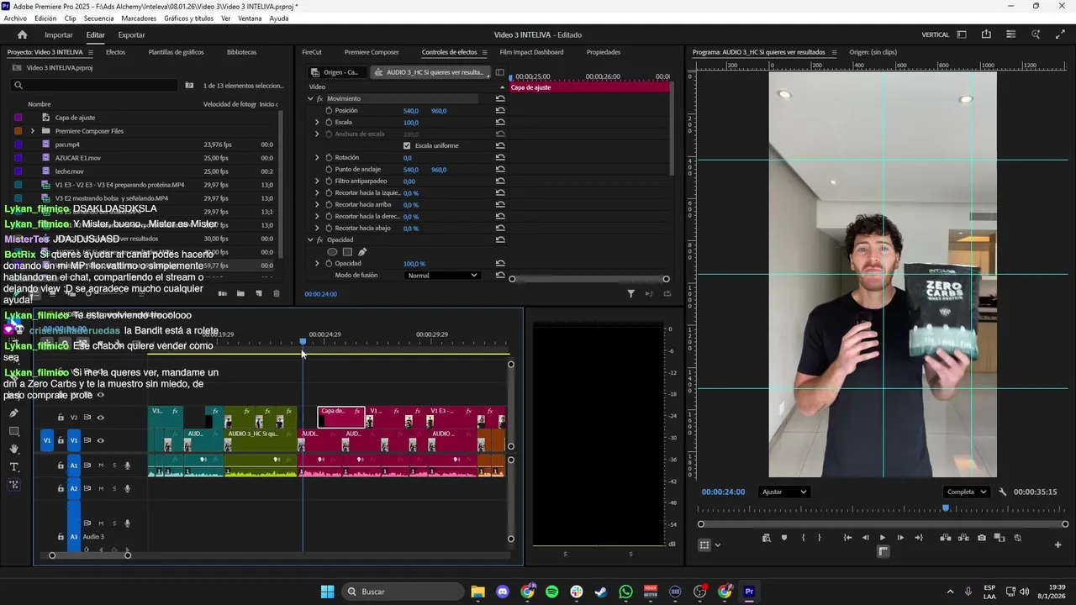Collapse the Movimiento effect group

(x=310, y=98)
